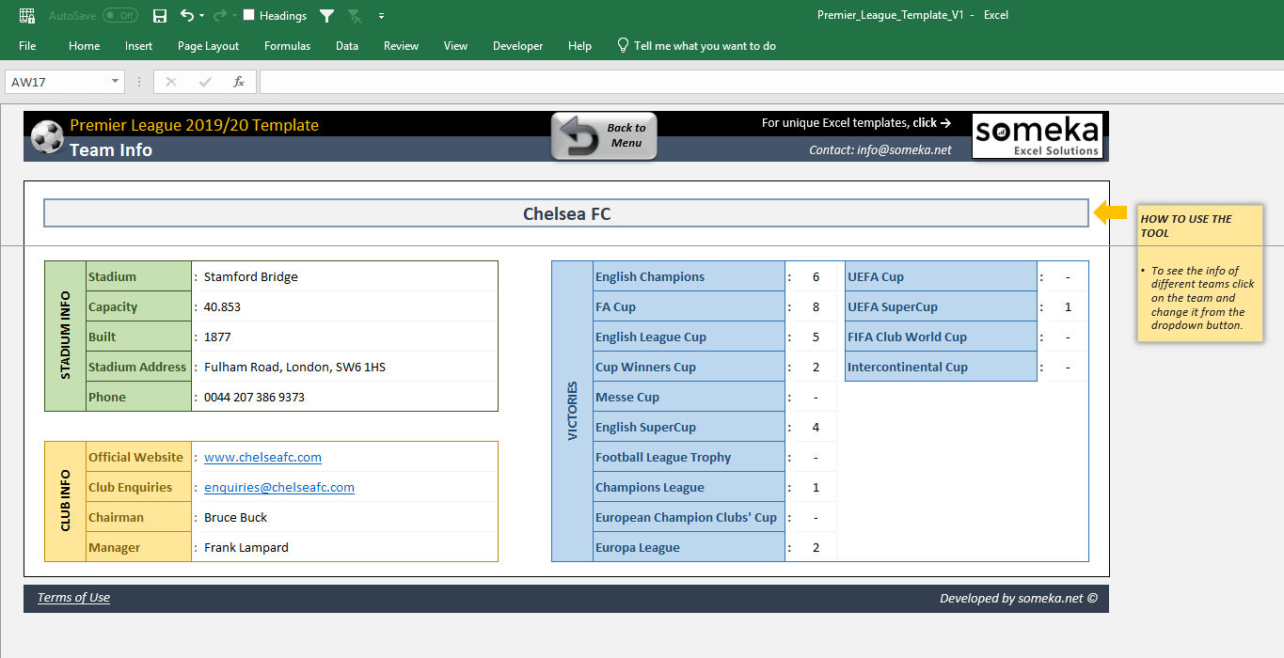
Task: Click the Insert Function fx icon
Action: tap(239, 82)
